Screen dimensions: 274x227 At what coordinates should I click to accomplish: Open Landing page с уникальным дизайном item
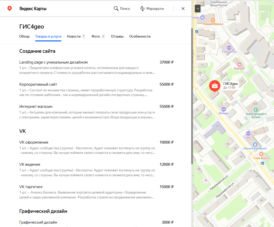pos(53,62)
